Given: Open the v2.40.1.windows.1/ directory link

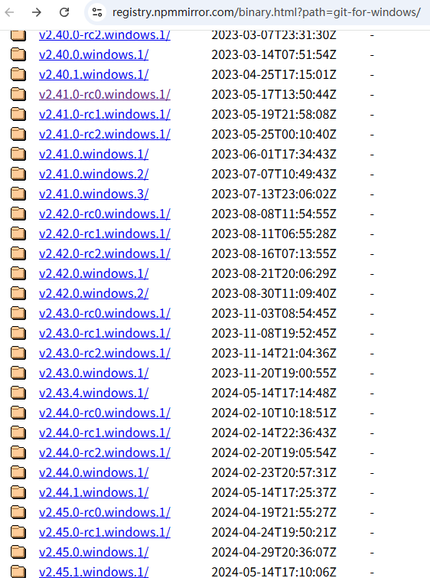Looking at the screenshot, I should pos(93,74).
